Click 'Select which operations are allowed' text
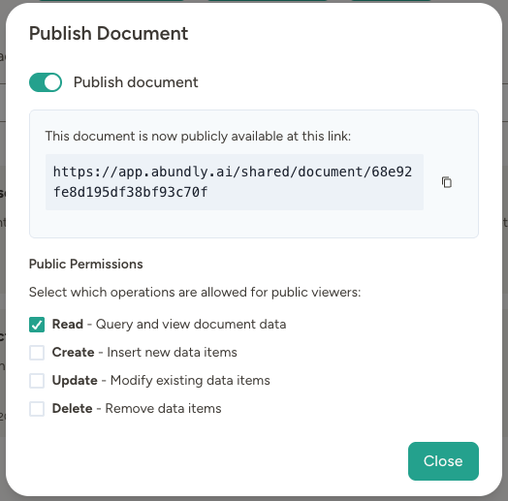This screenshot has width=508, height=501. pos(195,292)
